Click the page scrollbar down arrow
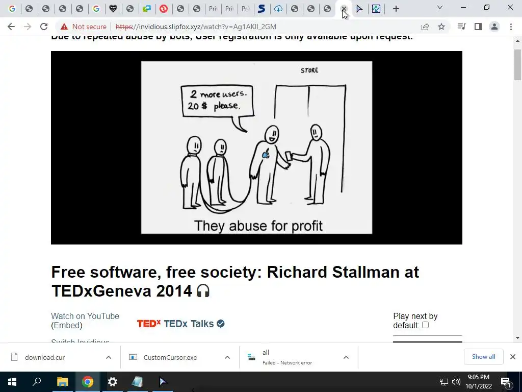This screenshot has height=392, width=522. [x=517, y=338]
